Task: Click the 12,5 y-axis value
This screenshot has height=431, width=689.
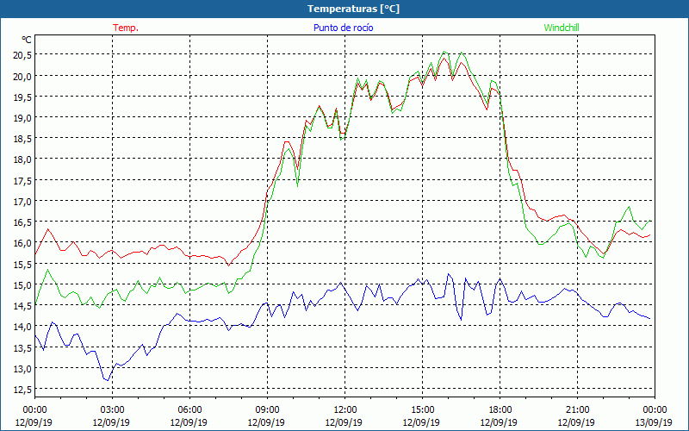Action: (x=22, y=390)
